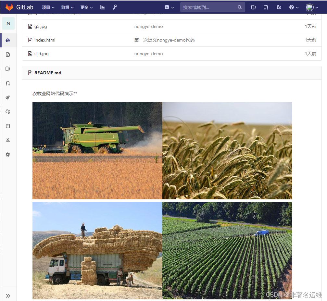Open the Issues sidebar icon

8,69
